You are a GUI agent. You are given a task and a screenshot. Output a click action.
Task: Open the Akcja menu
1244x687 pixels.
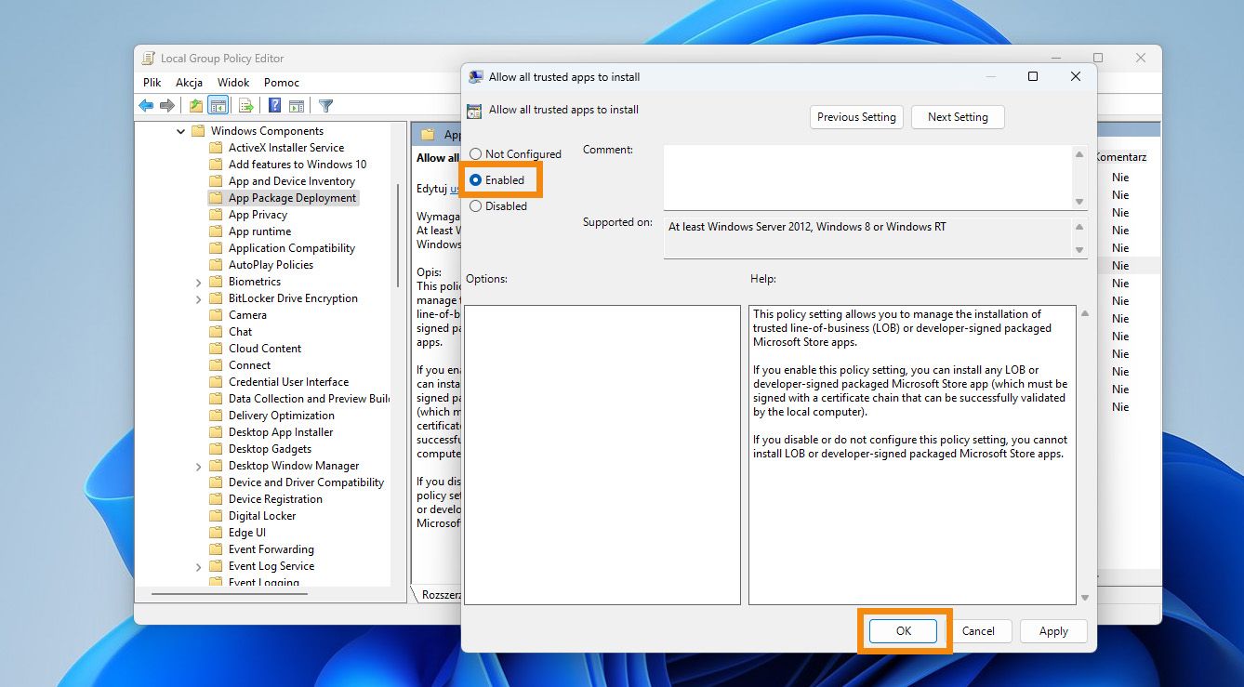189,83
